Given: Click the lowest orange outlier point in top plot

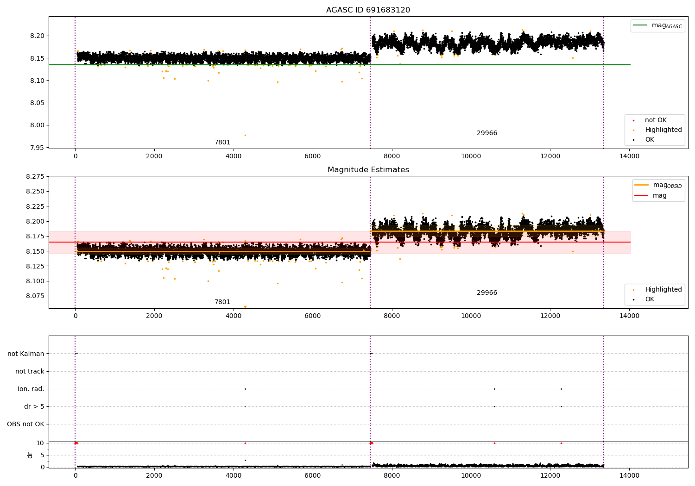Looking at the screenshot, I should pos(245,136).
